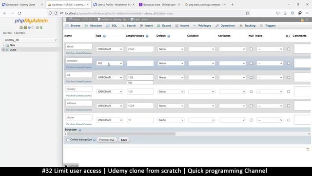Click New in the database tree
Viewport: 312px width, 176px height.
12,45
